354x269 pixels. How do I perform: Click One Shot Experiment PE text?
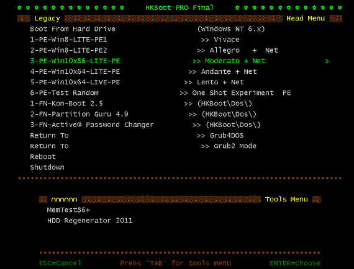(242, 93)
